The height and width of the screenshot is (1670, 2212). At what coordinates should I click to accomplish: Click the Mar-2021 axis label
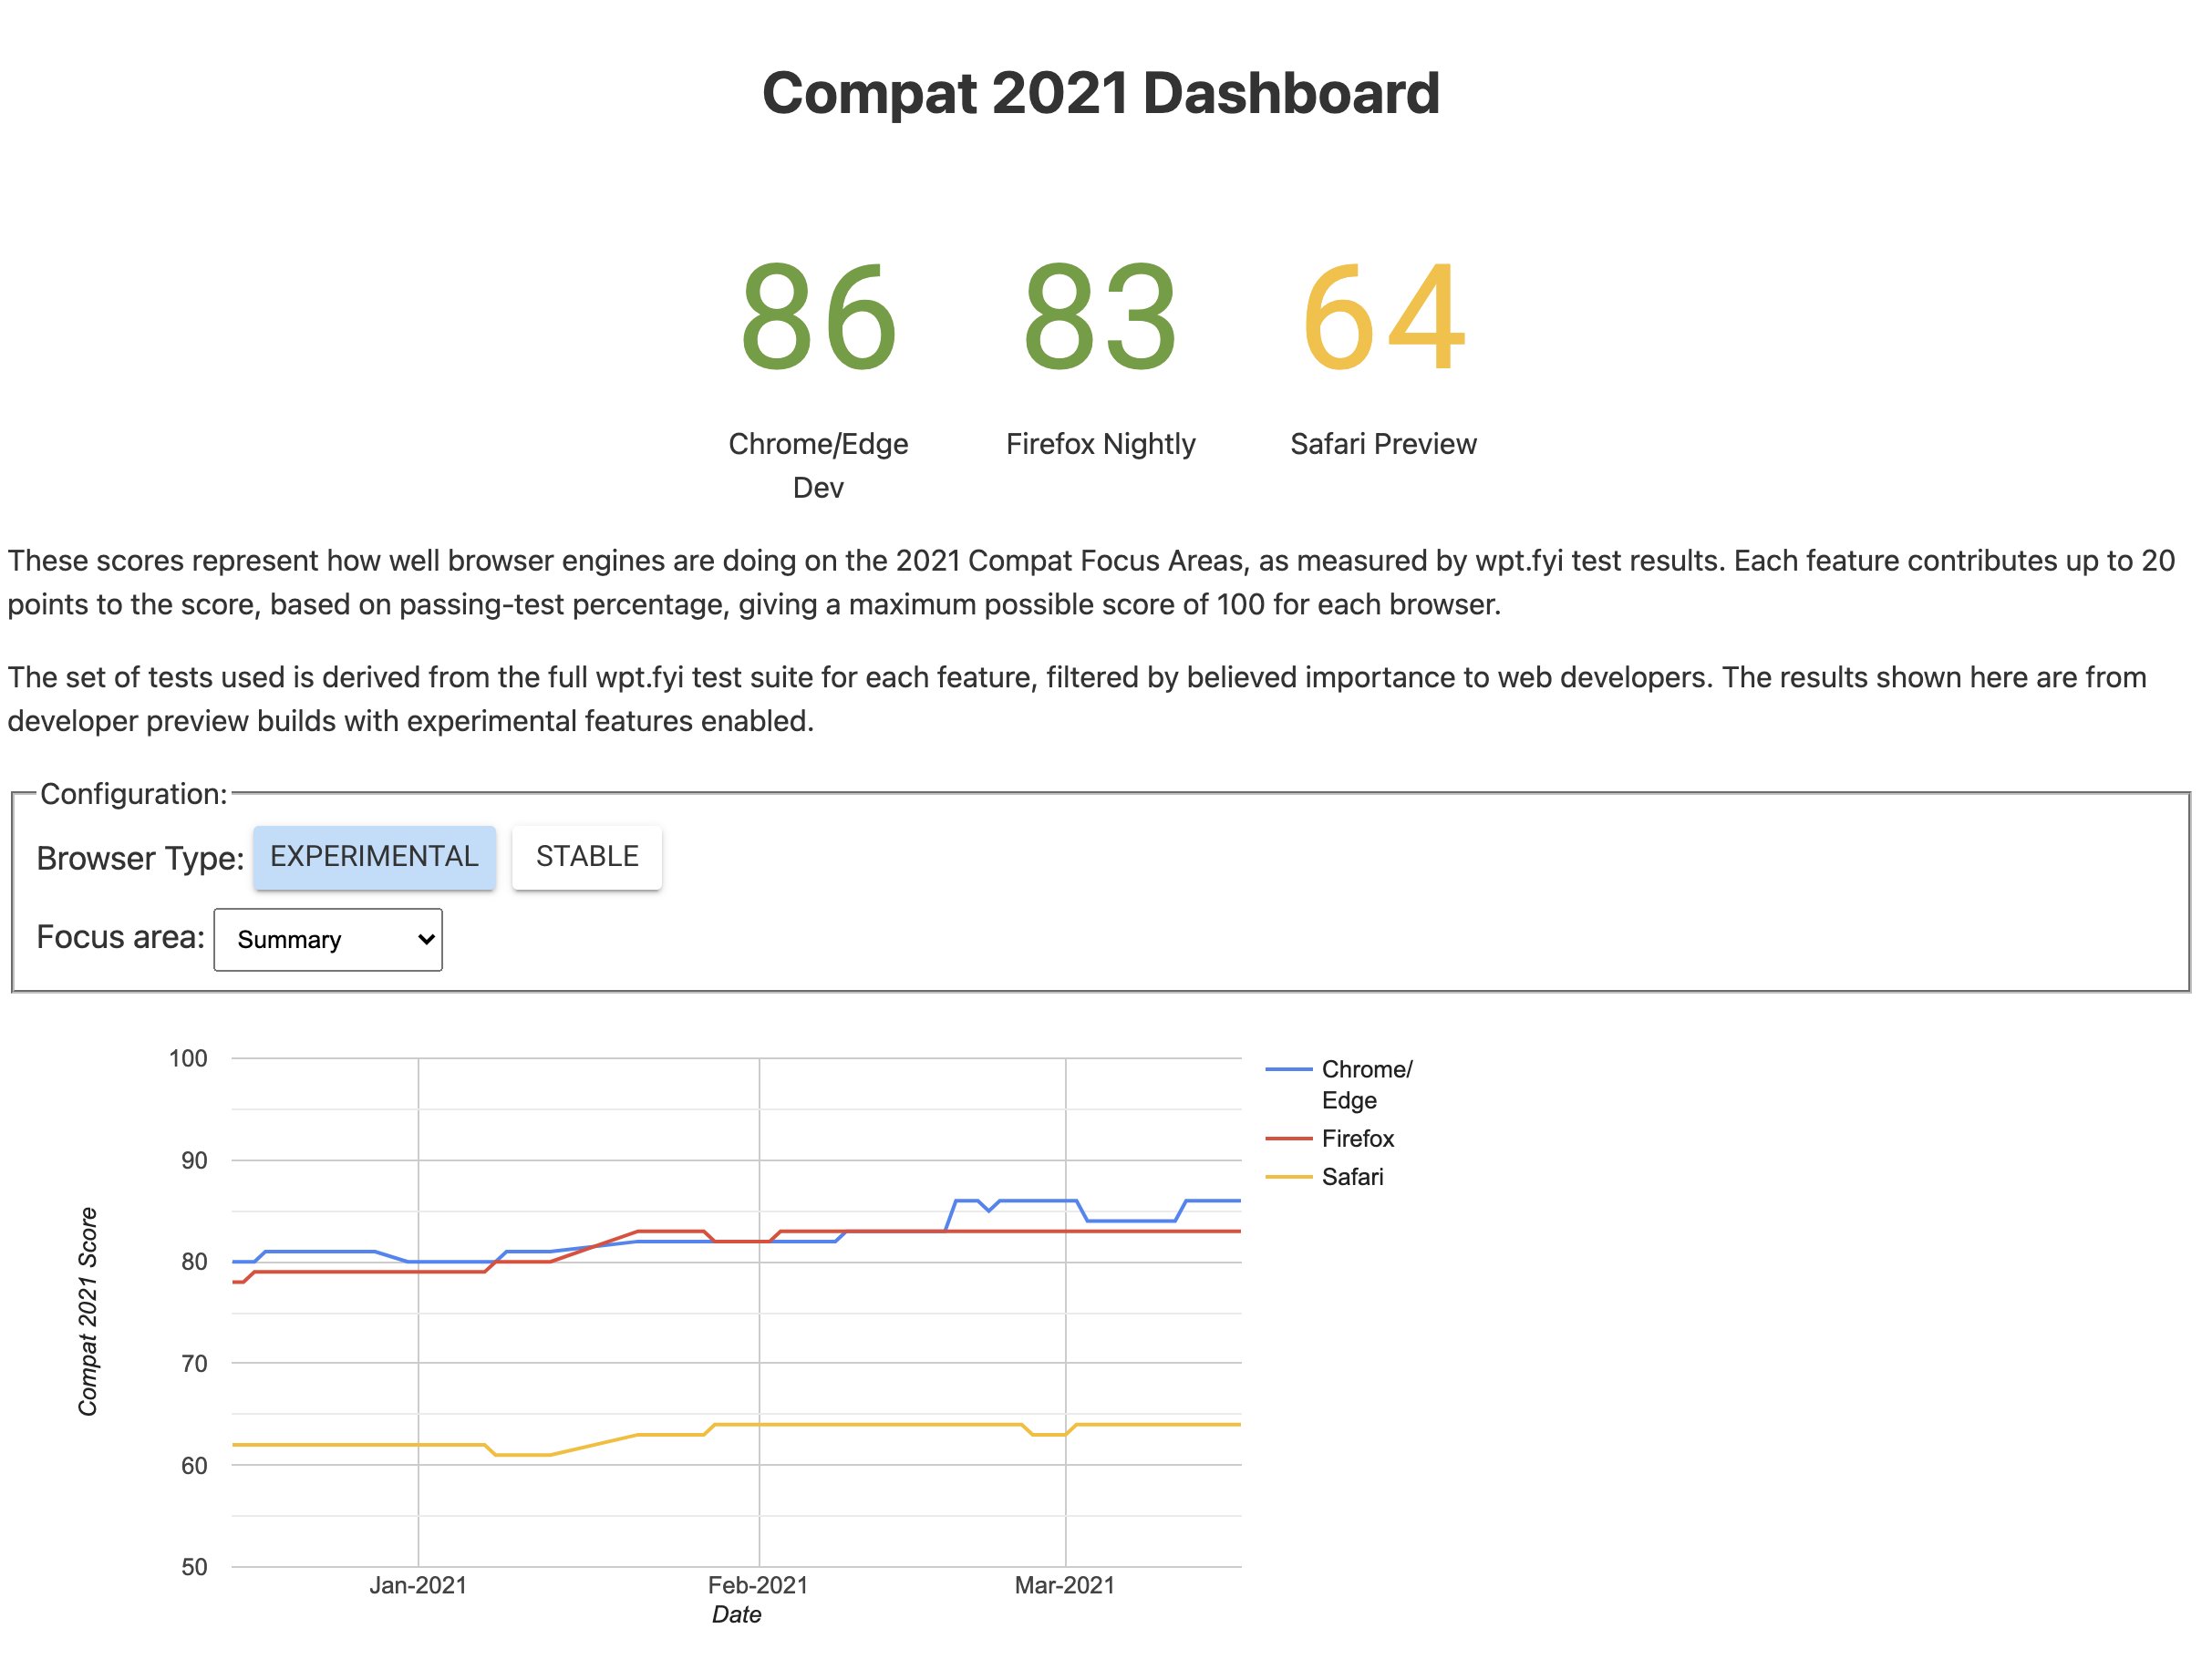pyautogui.click(x=1065, y=1585)
